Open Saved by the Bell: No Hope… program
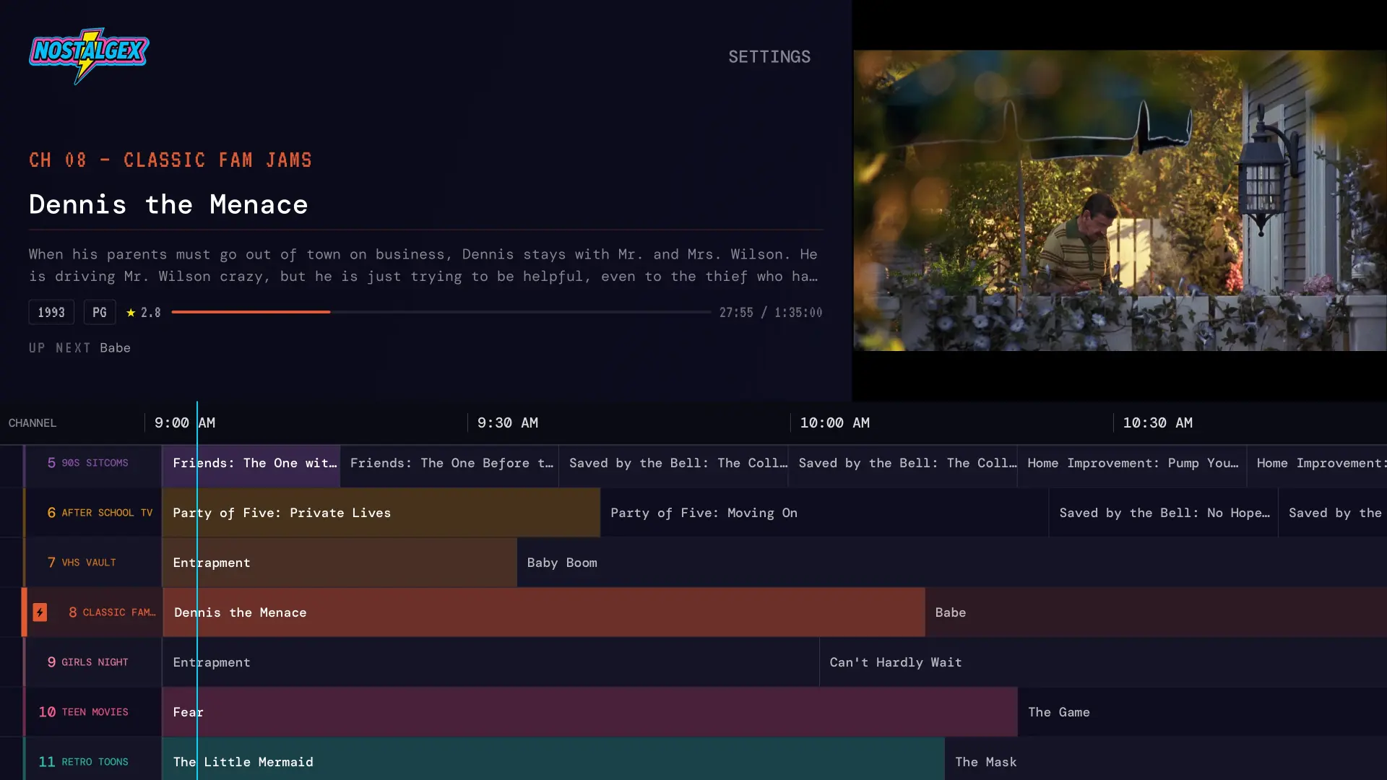 coord(1163,513)
